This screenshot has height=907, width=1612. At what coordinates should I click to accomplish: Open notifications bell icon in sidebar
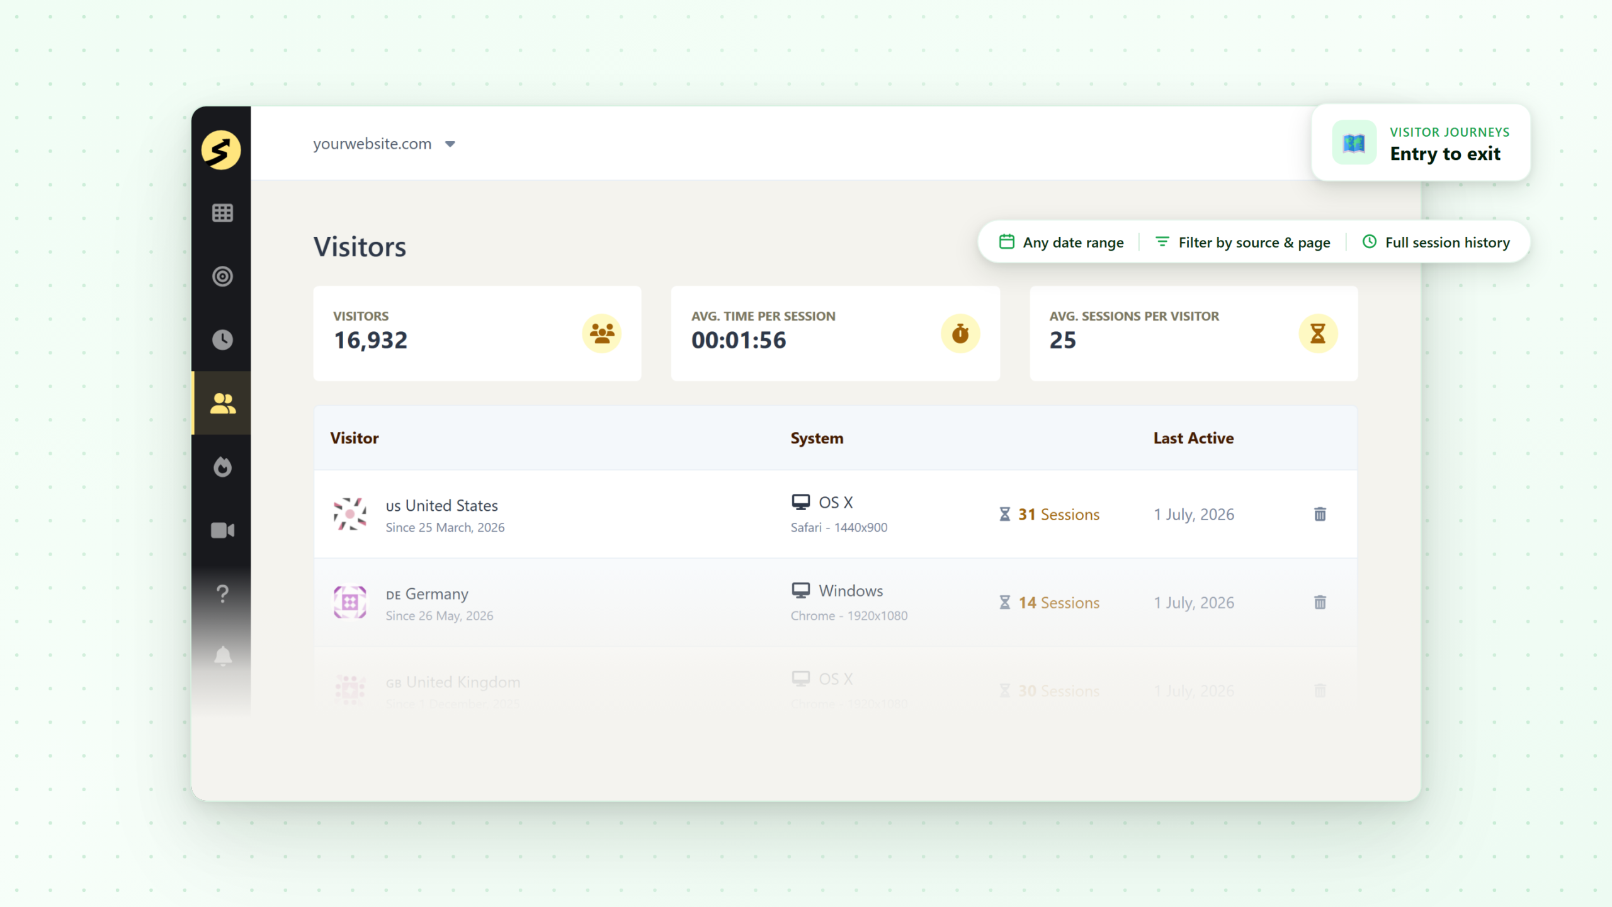coord(222,656)
